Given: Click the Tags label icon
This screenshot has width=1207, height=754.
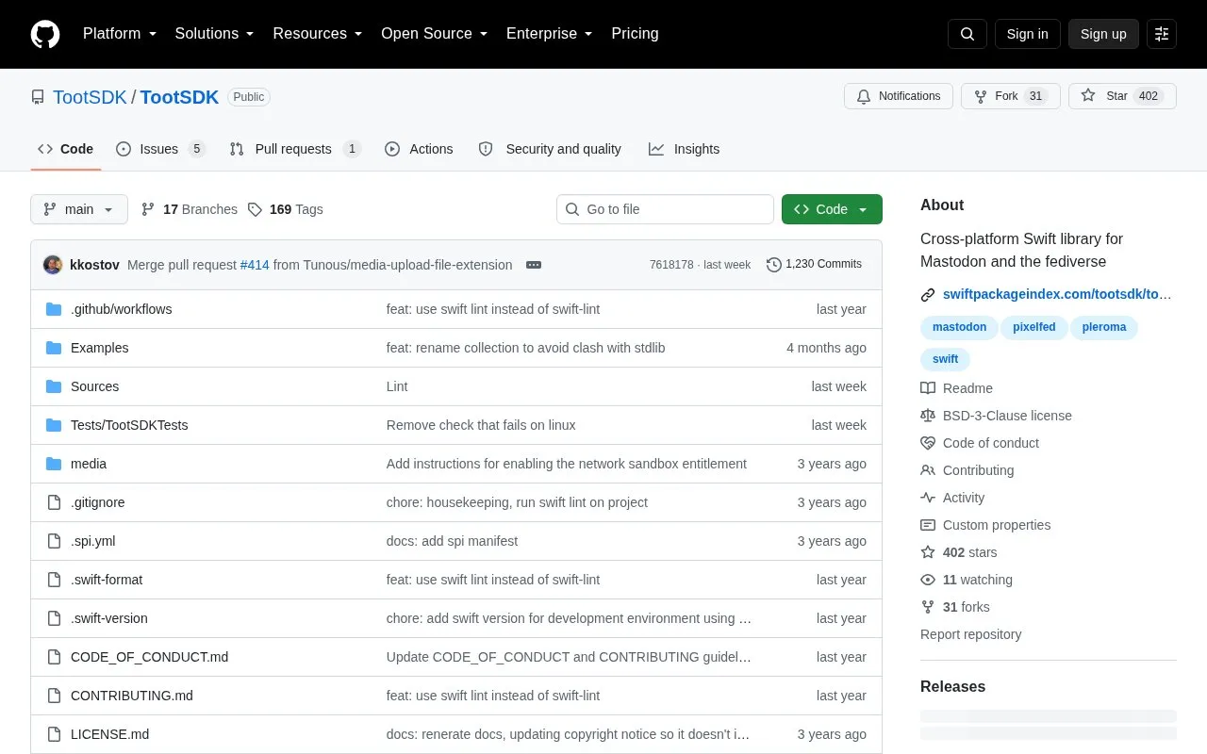Looking at the screenshot, I should (x=255, y=209).
